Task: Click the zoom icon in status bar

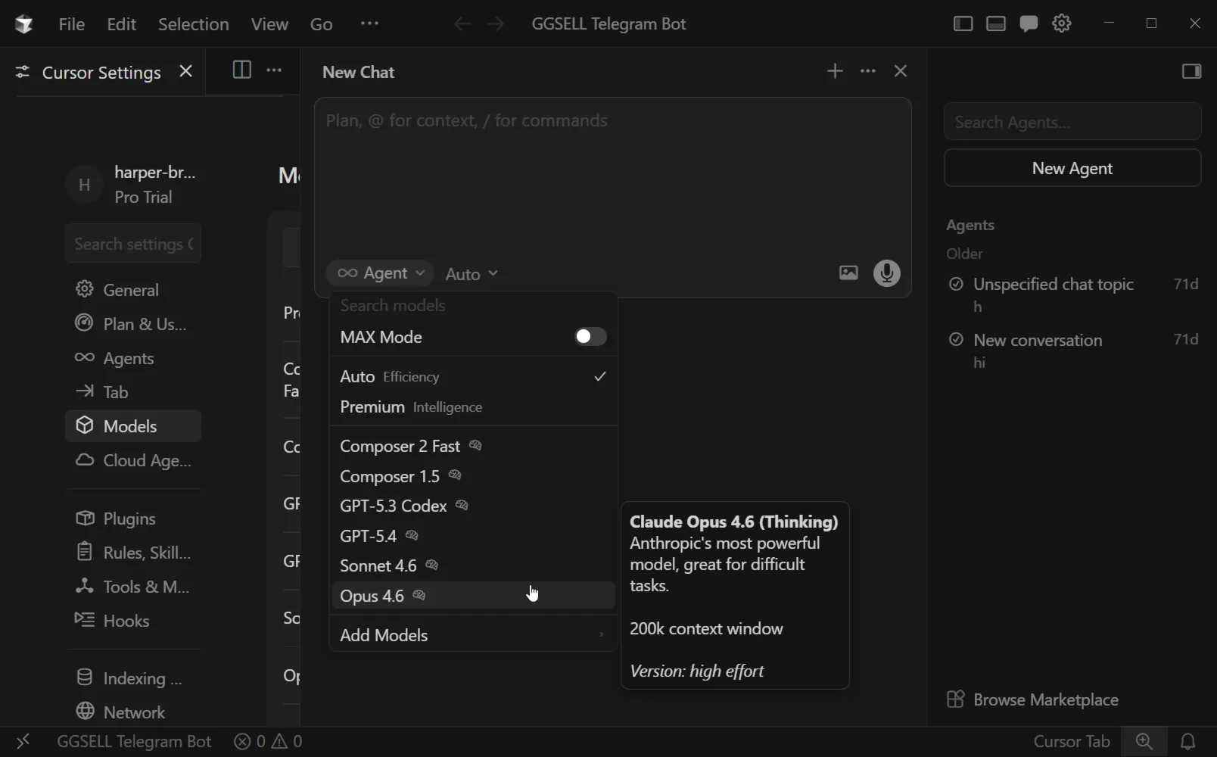Action: [1144, 742]
